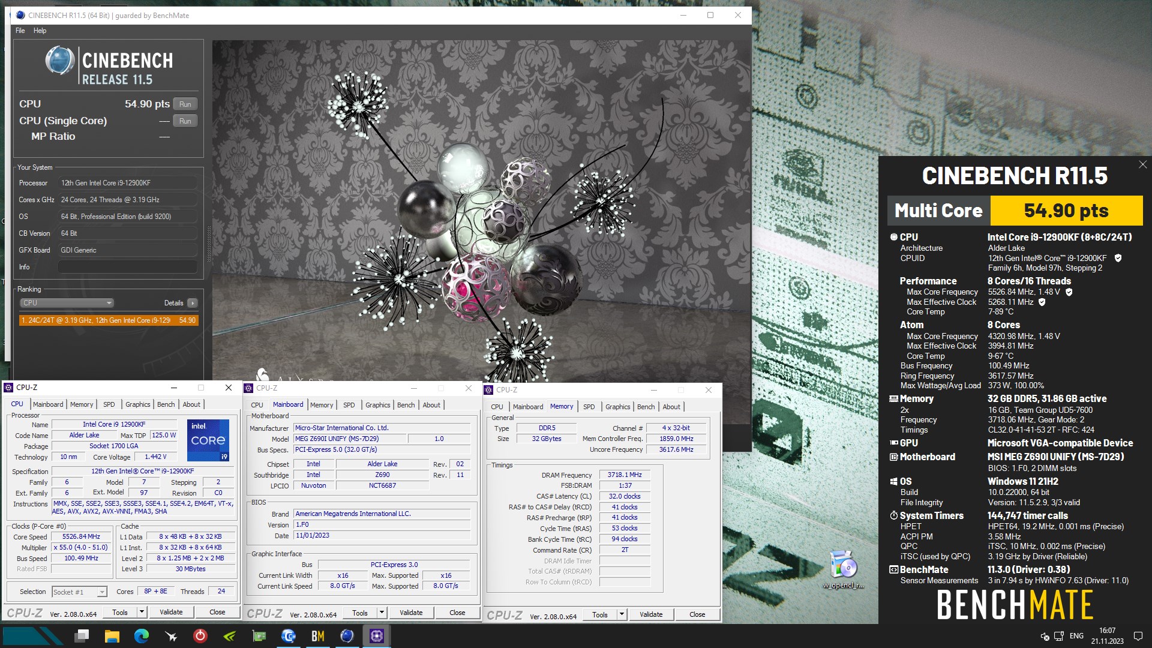
Task: Open the About tab in the leftmost CPU-Z window
Action: coord(191,404)
